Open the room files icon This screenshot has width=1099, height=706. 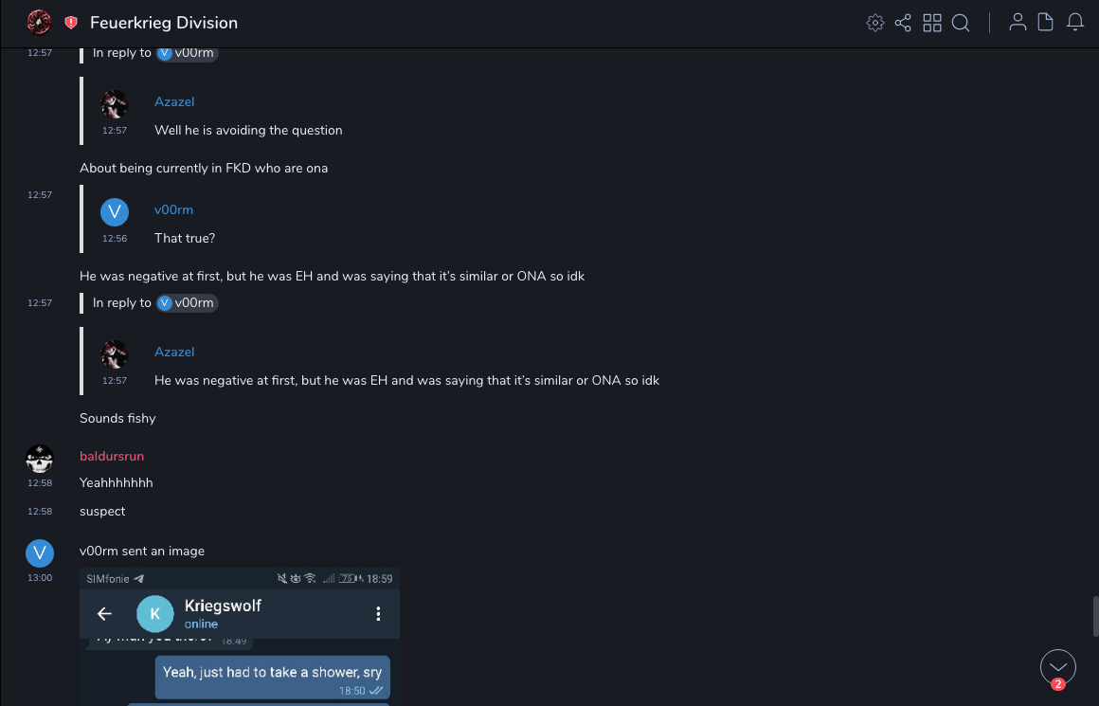coord(1046,23)
